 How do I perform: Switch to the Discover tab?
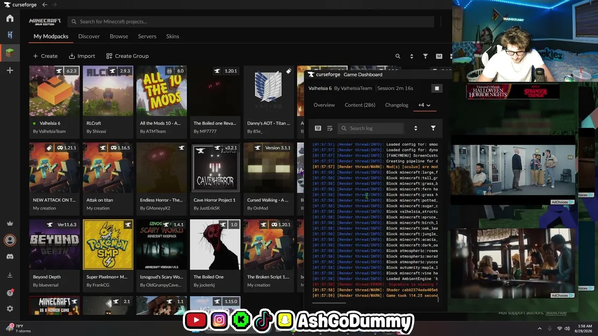pyautogui.click(x=89, y=36)
